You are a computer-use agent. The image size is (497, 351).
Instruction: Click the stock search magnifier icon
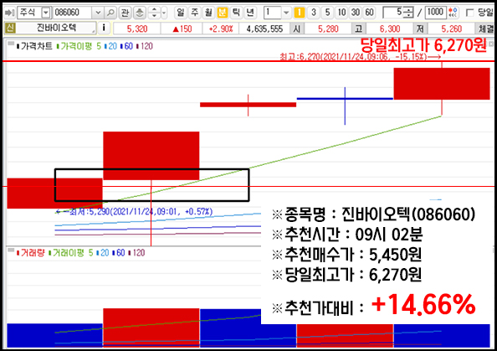point(110,13)
